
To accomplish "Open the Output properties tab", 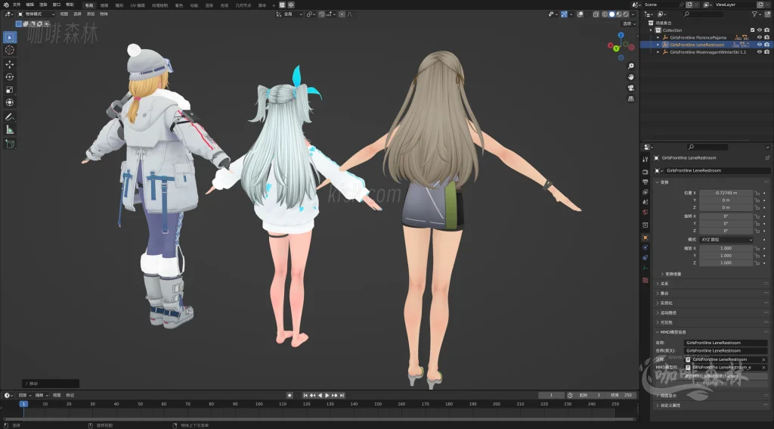I will point(646,182).
